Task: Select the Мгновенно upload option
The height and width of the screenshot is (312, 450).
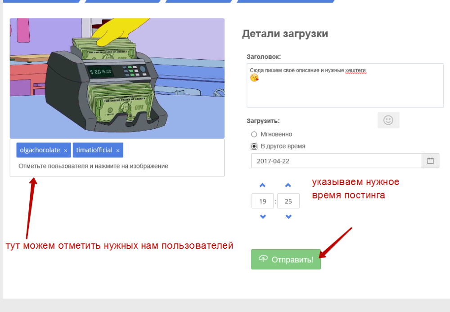Action: (254, 134)
